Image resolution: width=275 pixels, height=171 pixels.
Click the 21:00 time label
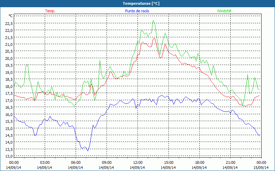coord(230,162)
